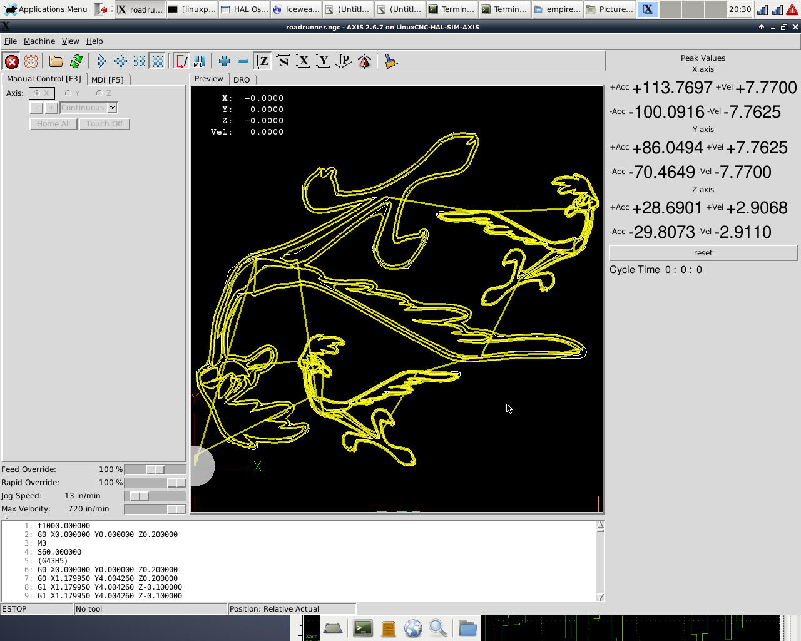
Task: Switch to HAL Oscilloscope taskbar window
Action: point(244,9)
